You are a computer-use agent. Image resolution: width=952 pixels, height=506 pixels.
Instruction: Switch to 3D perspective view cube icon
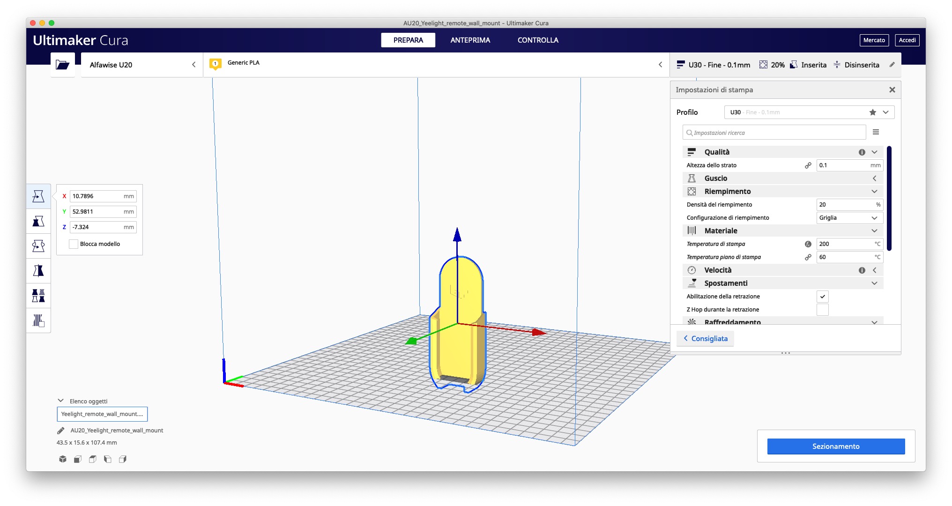pos(63,459)
